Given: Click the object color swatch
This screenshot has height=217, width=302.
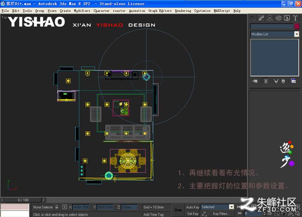Looking at the screenshot, I should point(296,26).
